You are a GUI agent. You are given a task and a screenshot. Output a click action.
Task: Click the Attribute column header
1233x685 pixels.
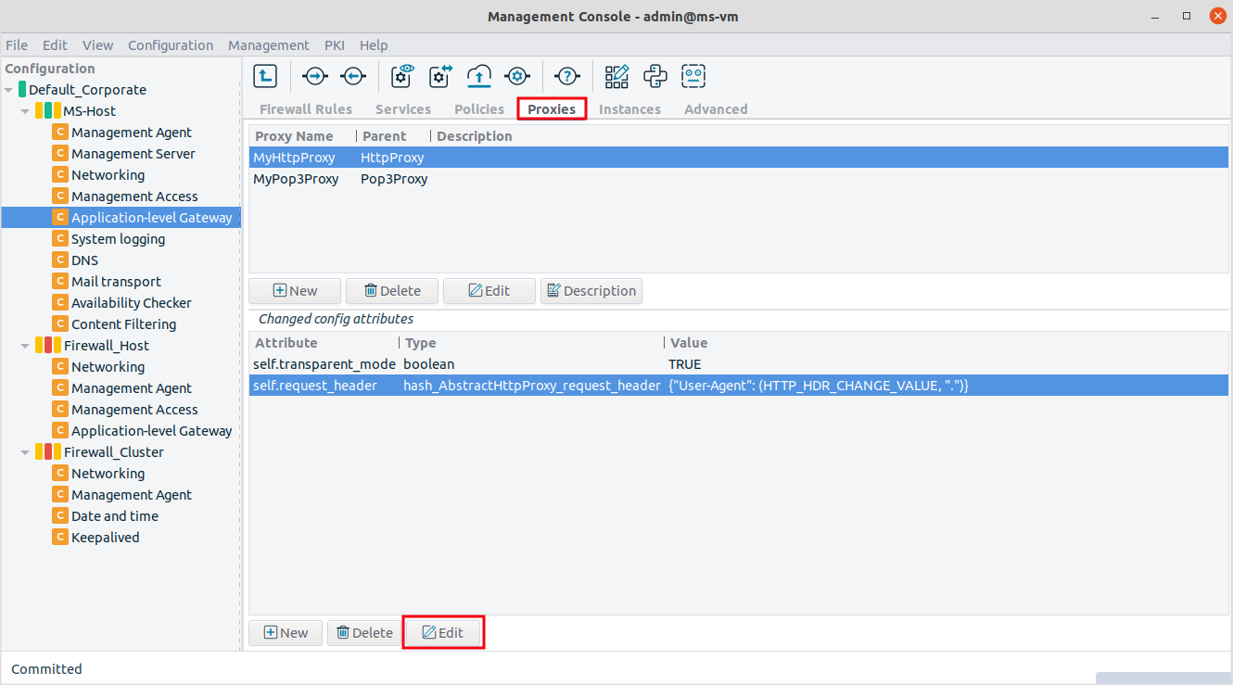click(324, 343)
